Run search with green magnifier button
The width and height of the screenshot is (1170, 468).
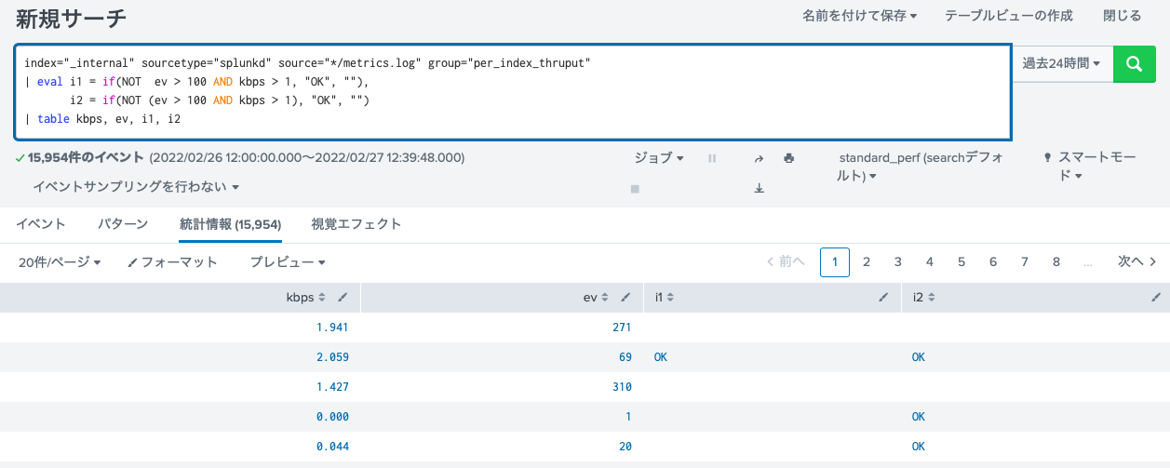(x=1134, y=63)
